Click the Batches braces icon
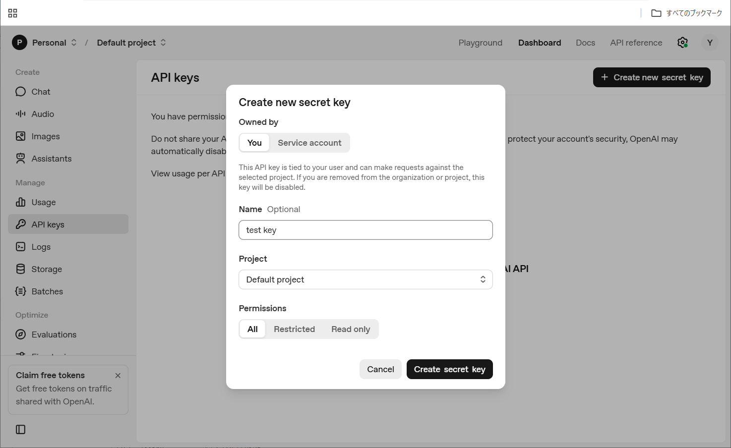This screenshot has height=448, width=731. [x=20, y=291]
